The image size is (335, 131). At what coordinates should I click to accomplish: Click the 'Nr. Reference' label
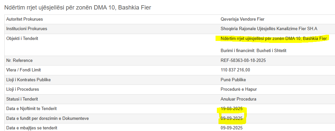tap(19, 61)
